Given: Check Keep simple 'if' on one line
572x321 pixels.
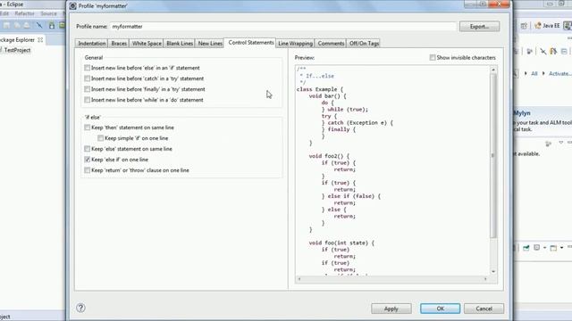Looking at the screenshot, I should [x=100, y=138].
